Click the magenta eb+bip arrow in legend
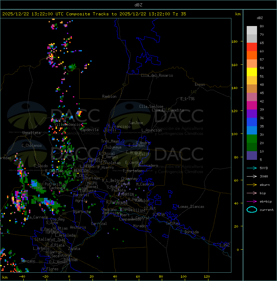 point(252,202)
